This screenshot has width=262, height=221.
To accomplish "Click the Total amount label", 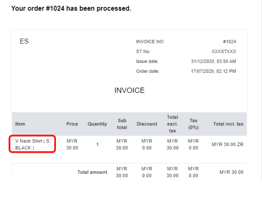I will click(92, 172).
